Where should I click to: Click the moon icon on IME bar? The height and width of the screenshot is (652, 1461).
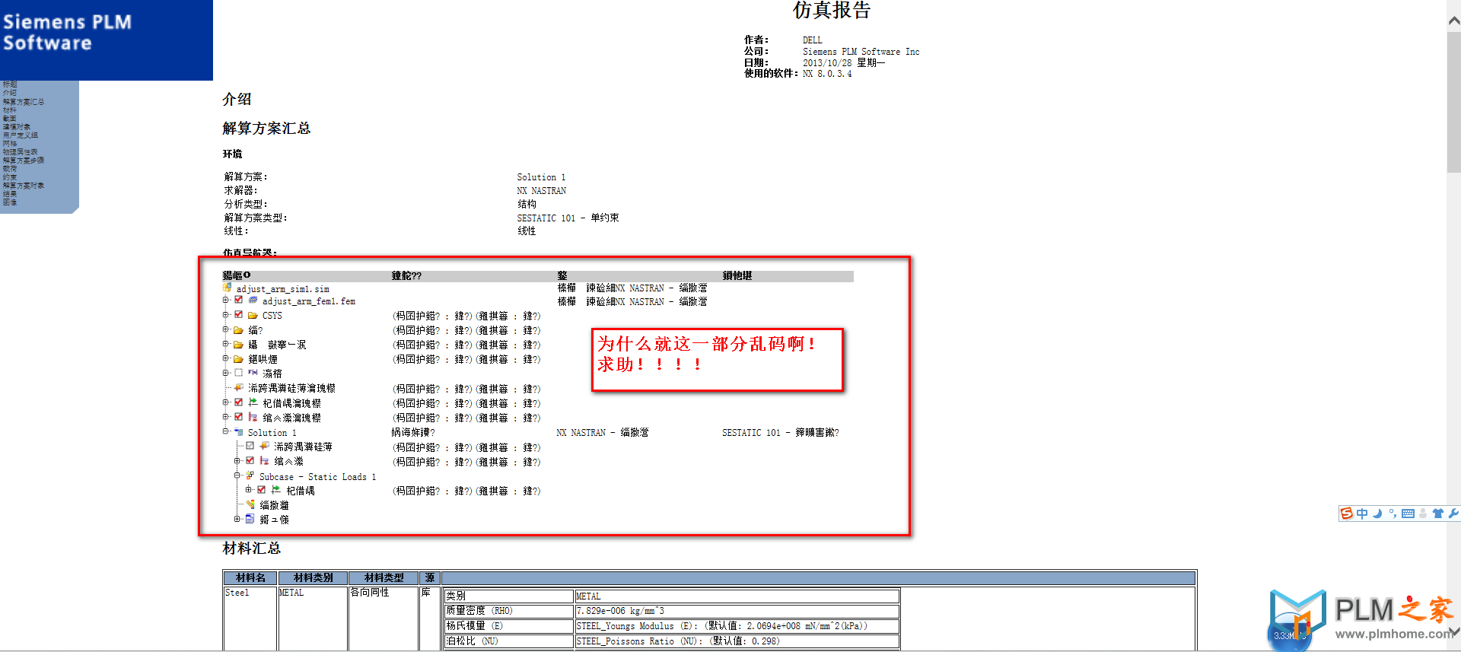[1377, 514]
